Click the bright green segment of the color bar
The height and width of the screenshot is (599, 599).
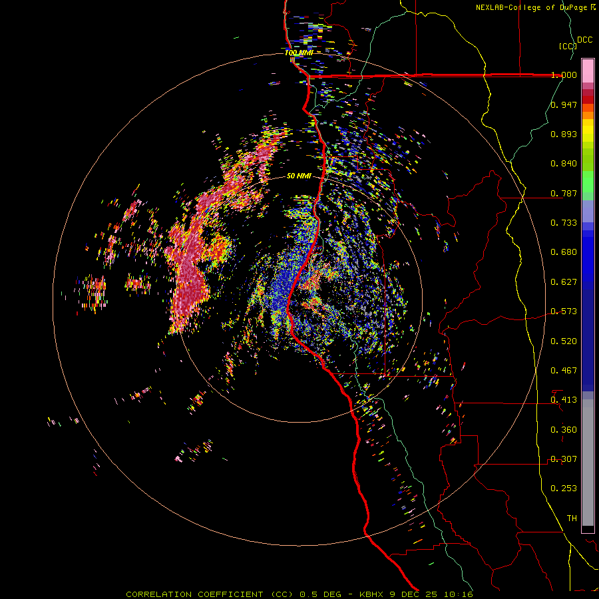point(588,181)
